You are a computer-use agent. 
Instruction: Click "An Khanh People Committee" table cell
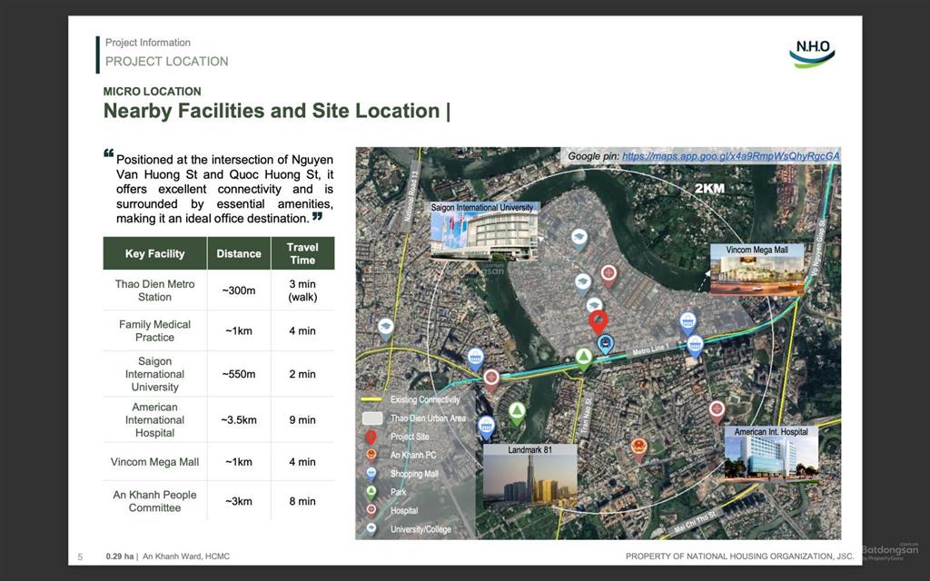(154, 501)
